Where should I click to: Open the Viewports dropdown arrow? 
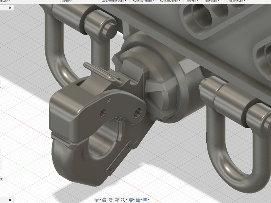coord(149,200)
